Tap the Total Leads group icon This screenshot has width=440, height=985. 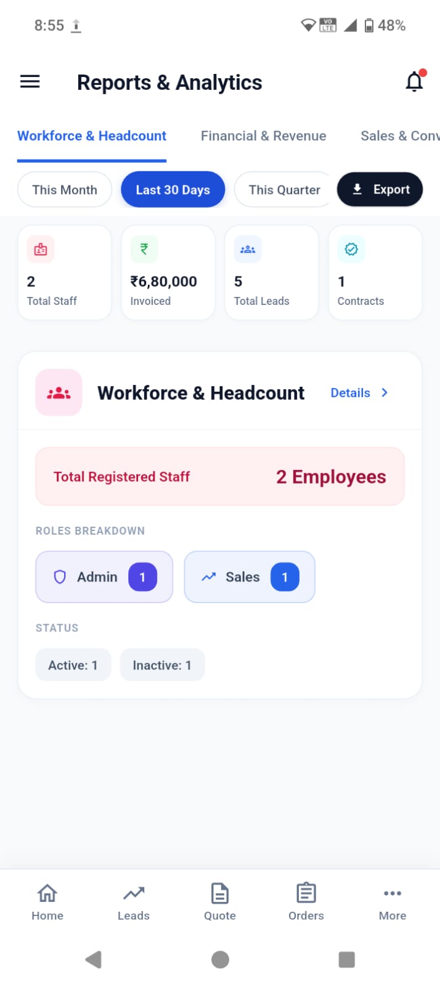click(x=248, y=249)
